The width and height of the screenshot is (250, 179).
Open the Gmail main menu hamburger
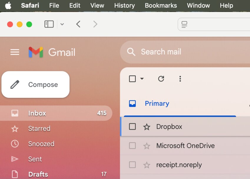(15, 52)
